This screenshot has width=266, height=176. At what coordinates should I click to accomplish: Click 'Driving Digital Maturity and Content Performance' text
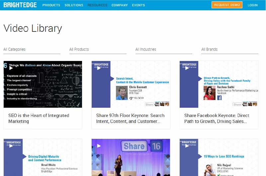44,158
